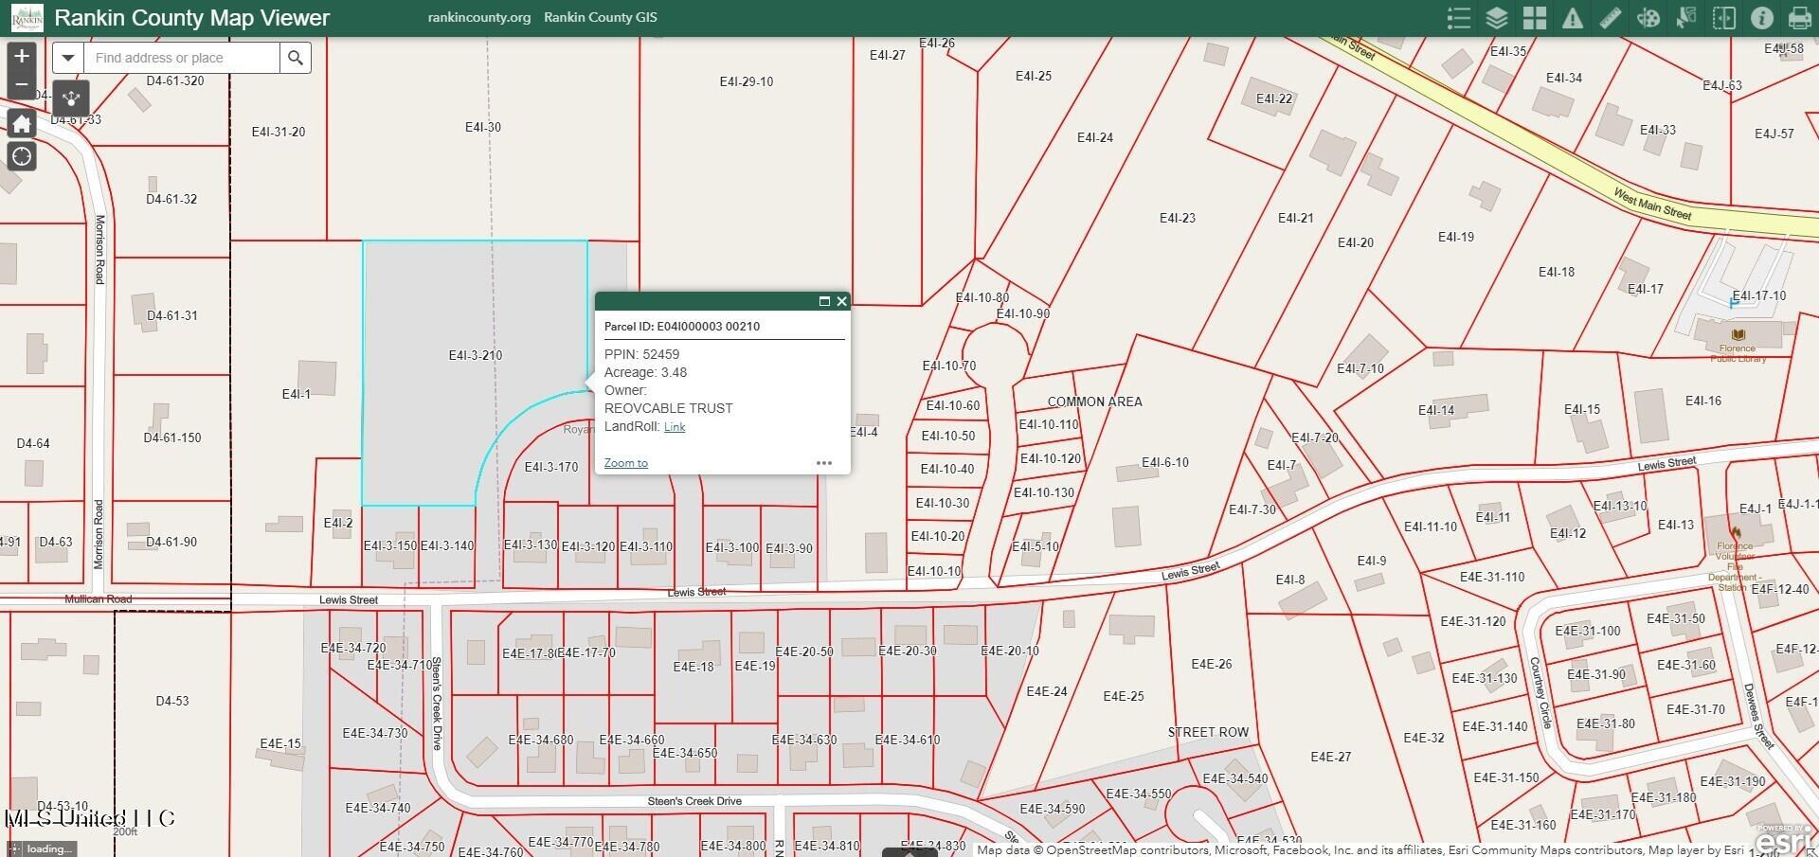Open the LandRoll Link in the popup
1819x857 pixels.
click(675, 427)
